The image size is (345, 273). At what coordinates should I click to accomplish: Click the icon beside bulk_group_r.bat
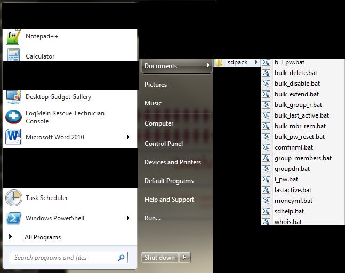(266, 105)
